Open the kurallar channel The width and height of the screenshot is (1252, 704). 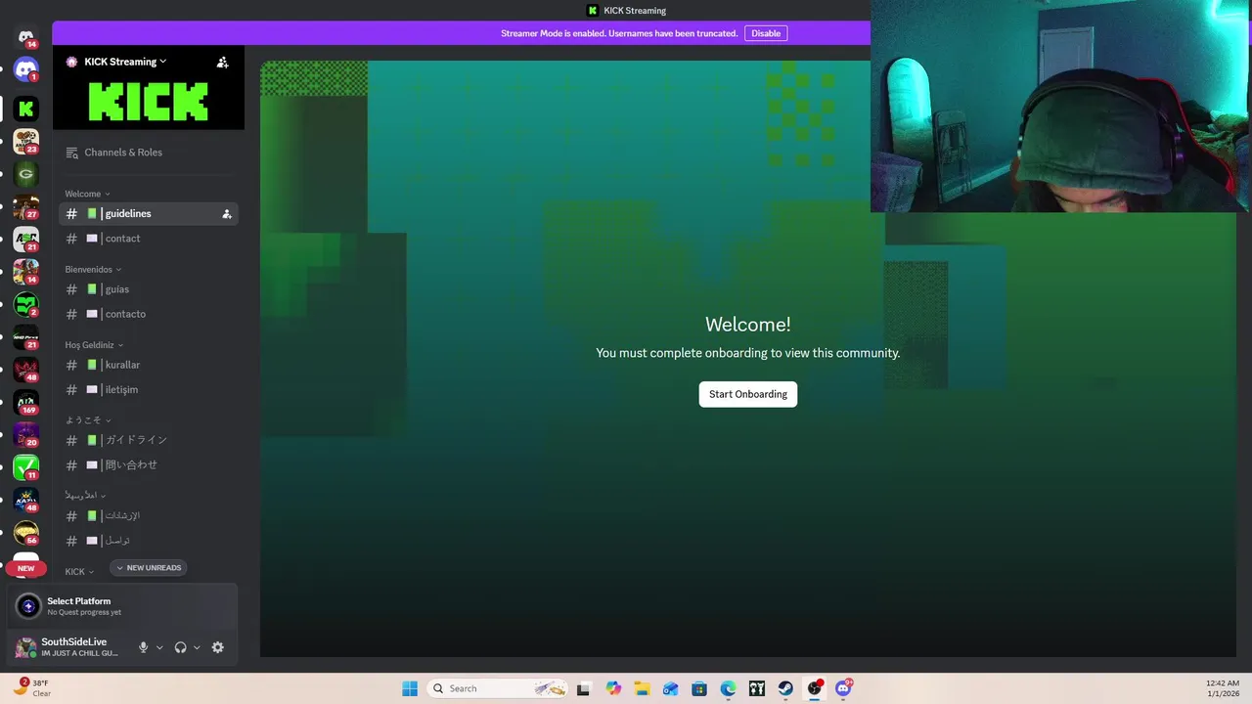(x=148, y=365)
